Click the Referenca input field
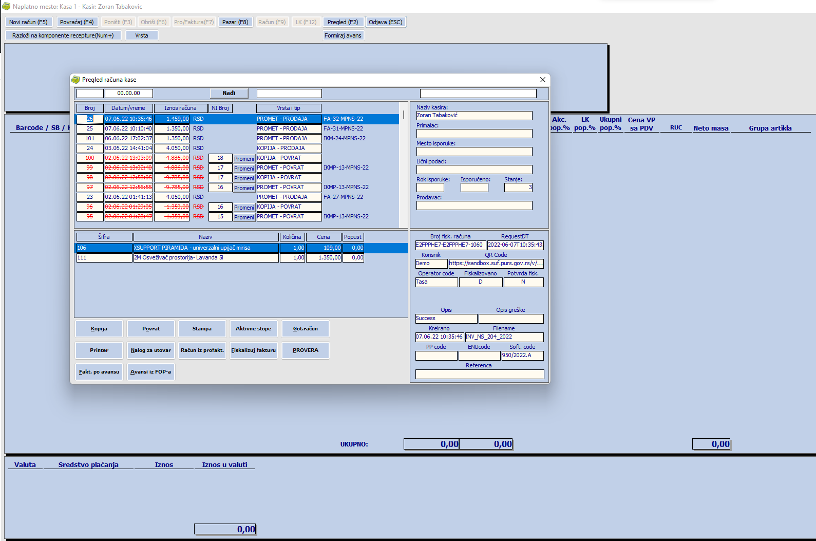The height and width of the screenshot is (541, 816). tap(479, 375)
